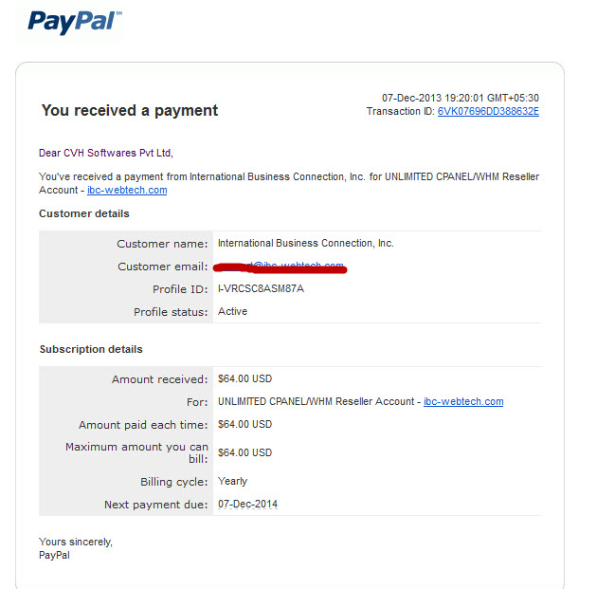Click the 07-Dec-2014 next payment date

(247, 504)
